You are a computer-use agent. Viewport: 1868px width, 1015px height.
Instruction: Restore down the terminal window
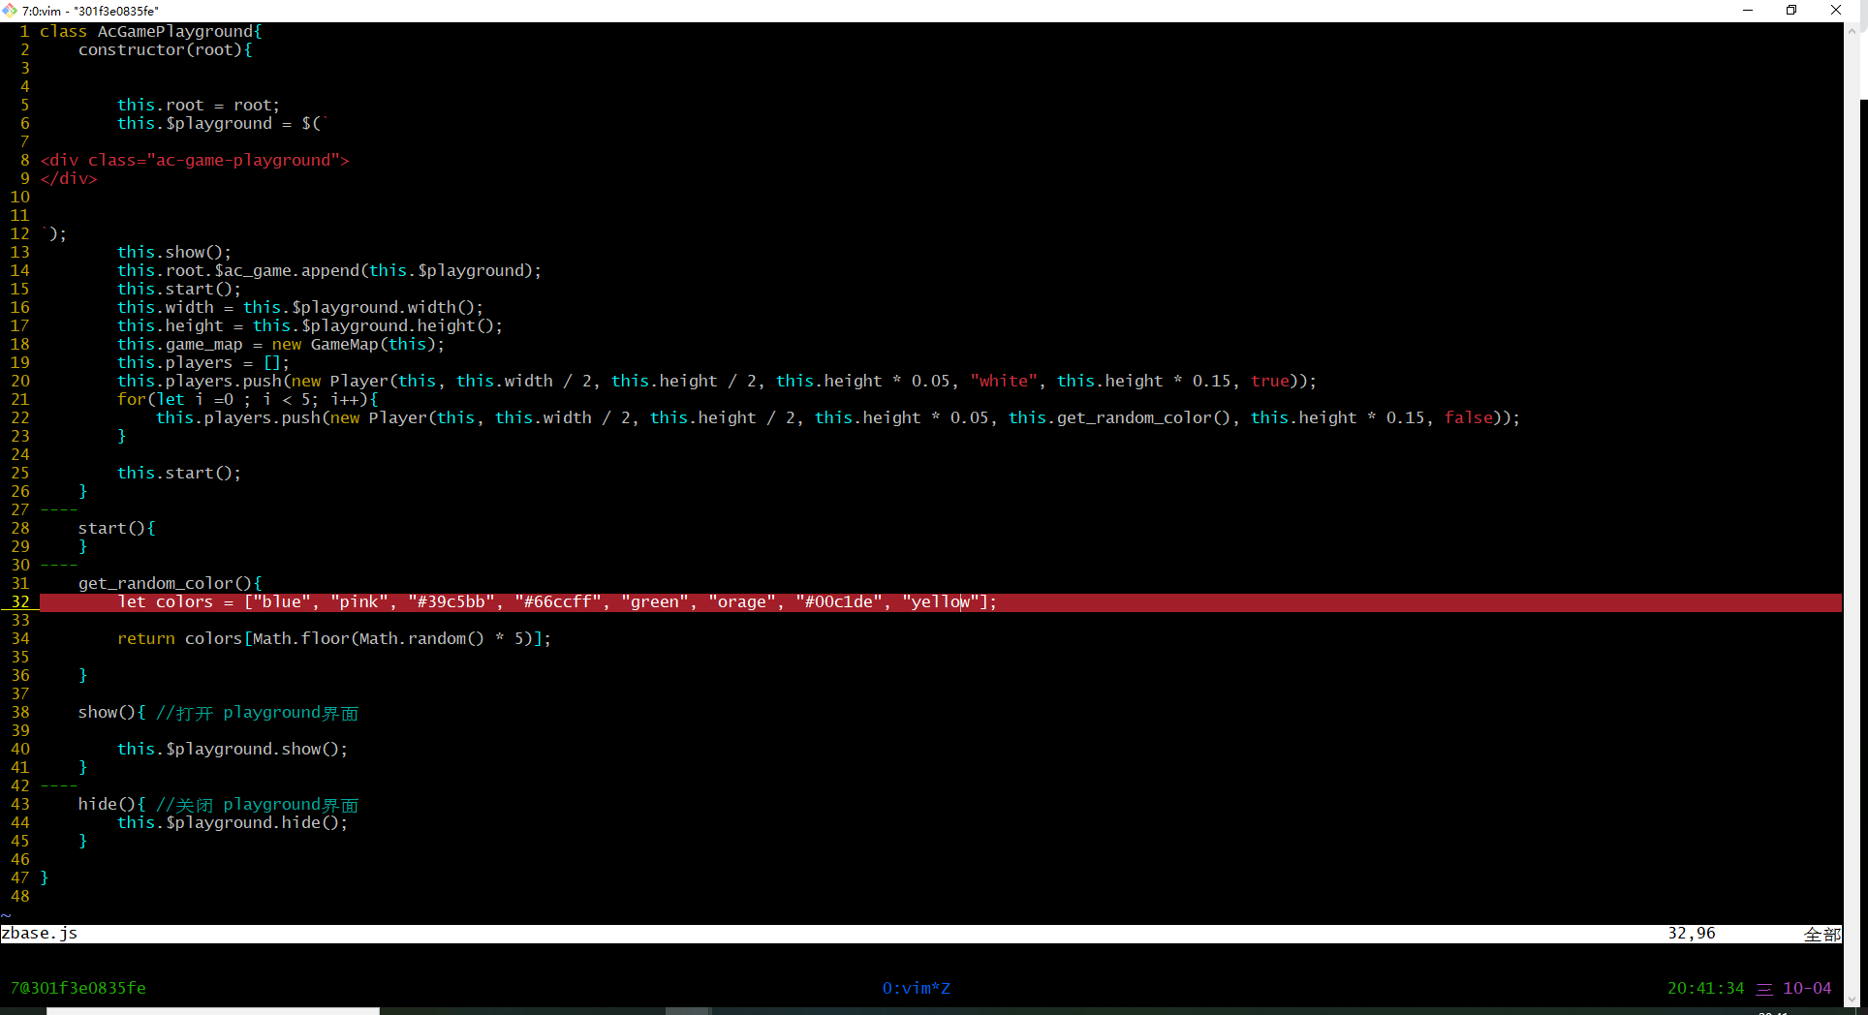1791,11
